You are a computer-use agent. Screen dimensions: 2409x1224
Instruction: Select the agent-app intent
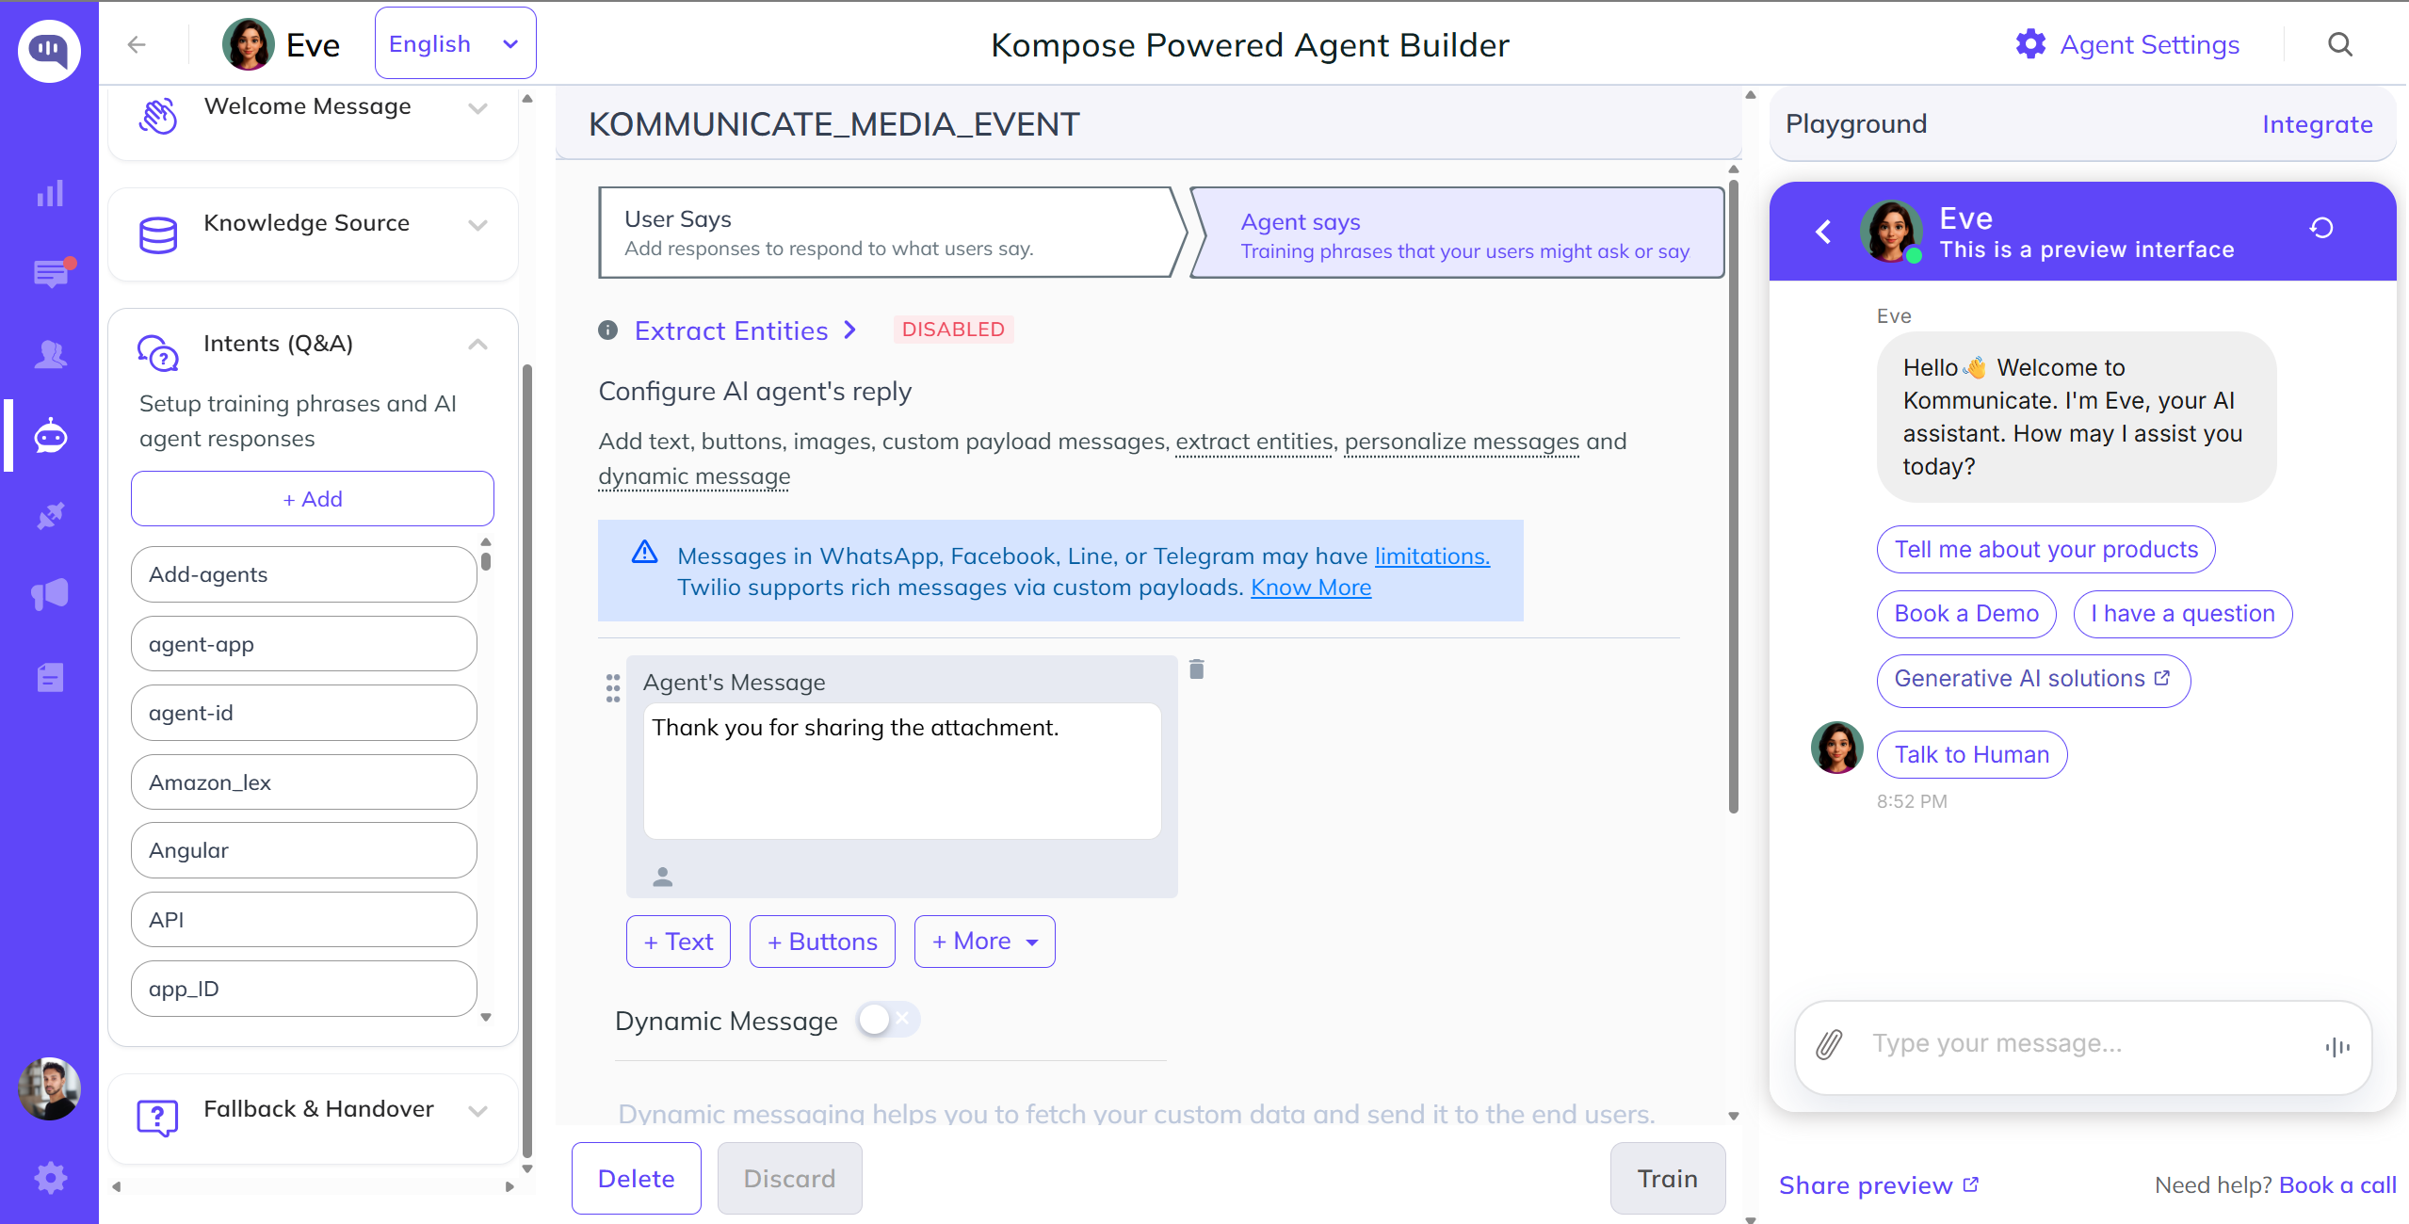coord(304,644)
